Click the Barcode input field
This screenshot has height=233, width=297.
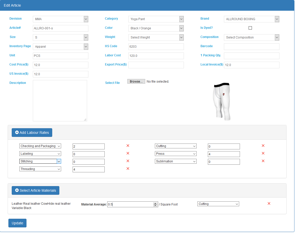251,47
